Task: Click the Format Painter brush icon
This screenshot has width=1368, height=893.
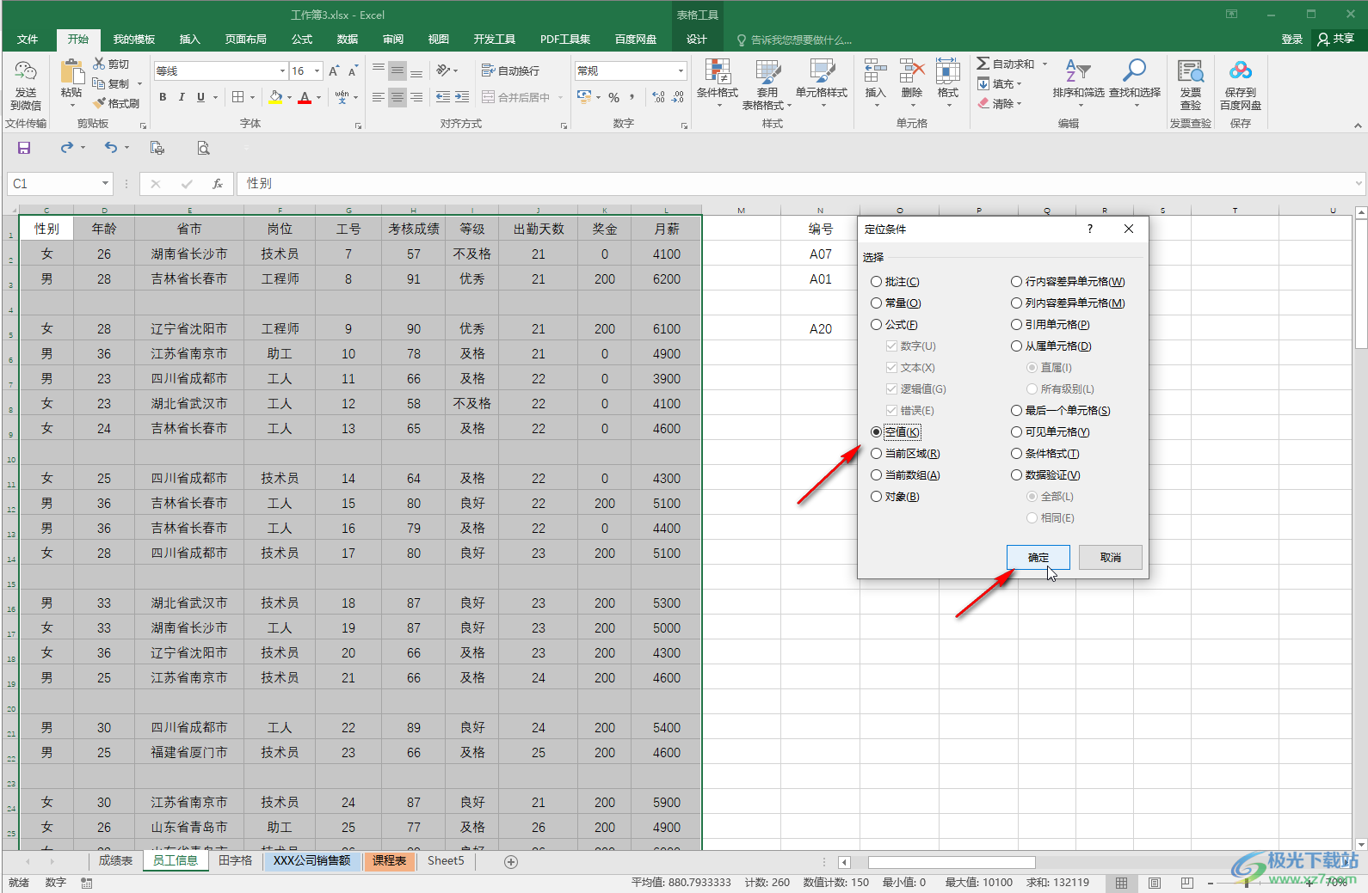Action: click(99, 103)
